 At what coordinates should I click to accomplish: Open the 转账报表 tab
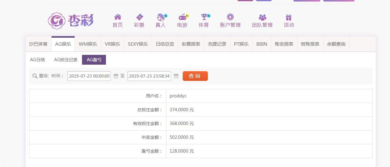tap(310, 44)
